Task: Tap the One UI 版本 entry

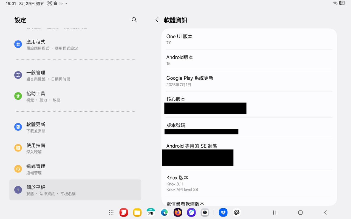Action: (249, 39)
